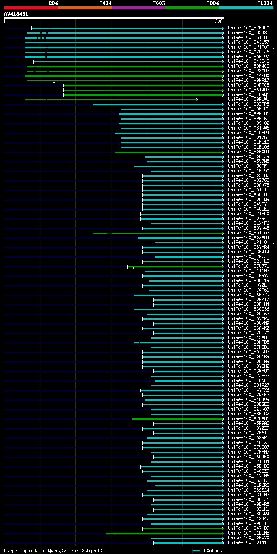
Task: Open hit UniRef100_A9RZU6
Action: (x=248, y=114)
